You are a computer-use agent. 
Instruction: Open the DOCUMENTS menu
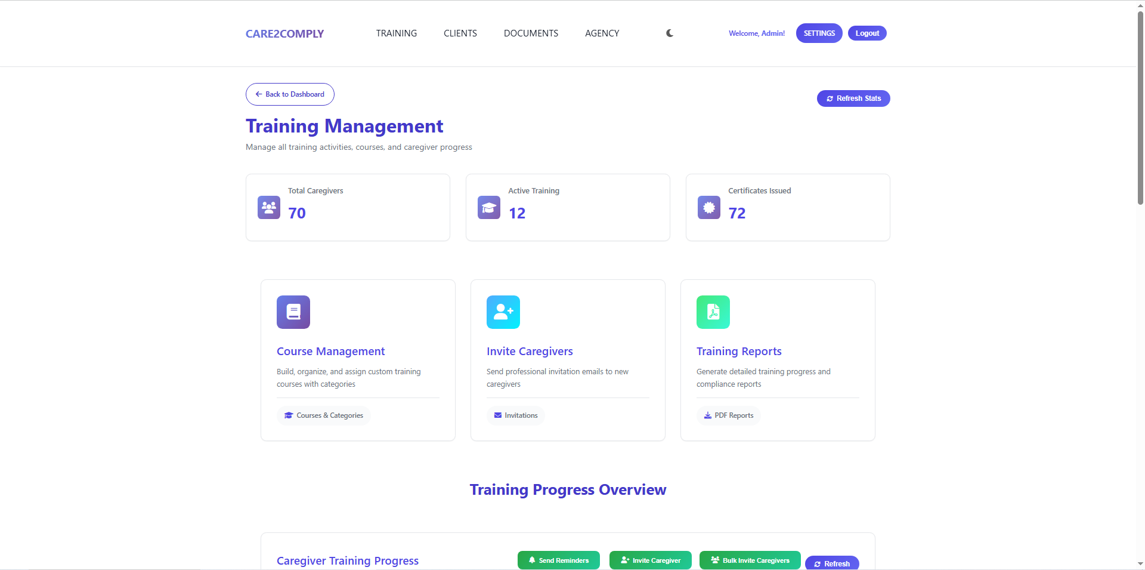click(530, 33)
